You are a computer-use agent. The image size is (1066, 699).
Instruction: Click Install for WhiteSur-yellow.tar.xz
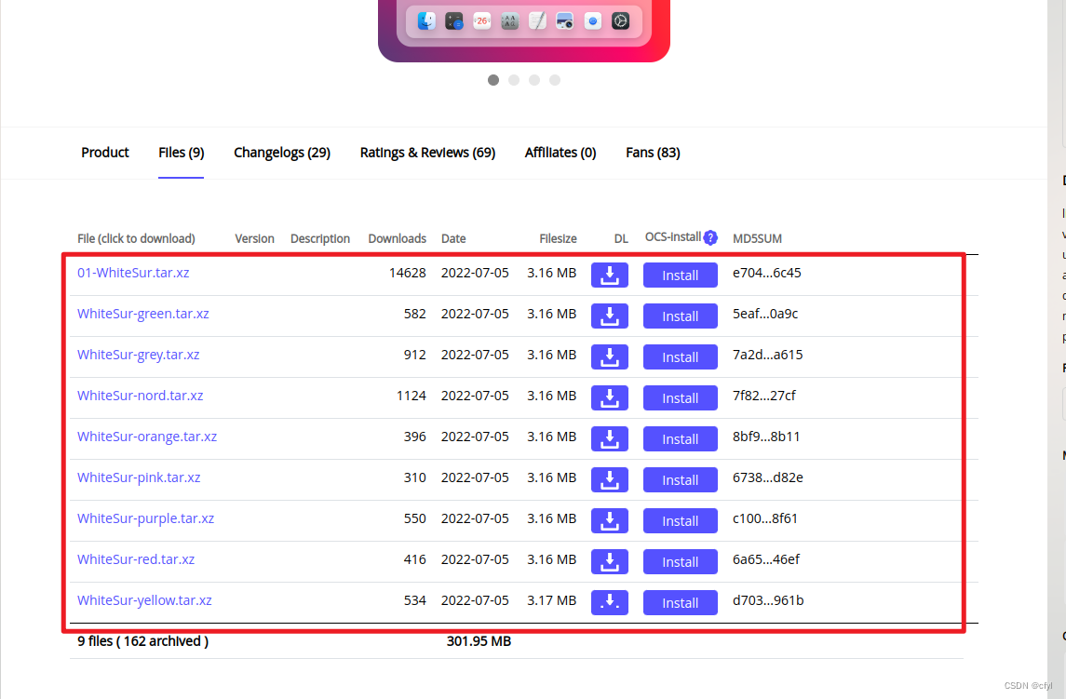680,602
